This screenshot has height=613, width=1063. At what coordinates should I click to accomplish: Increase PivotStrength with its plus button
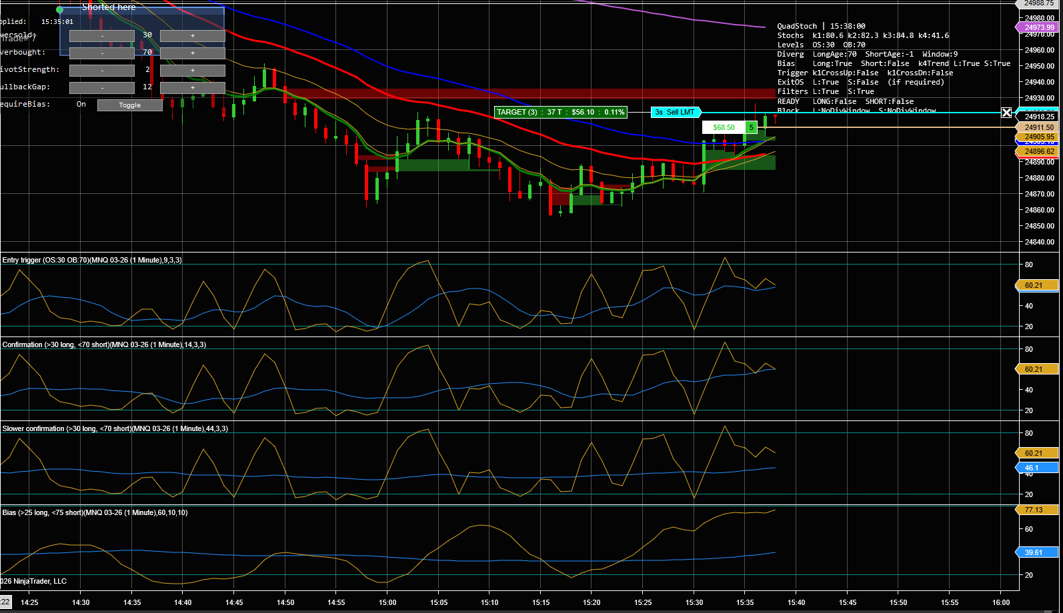193,70
